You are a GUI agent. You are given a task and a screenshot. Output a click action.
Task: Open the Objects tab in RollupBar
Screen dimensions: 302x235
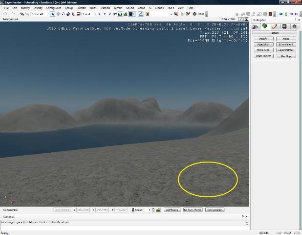pyautogui.click(x=255, y=26)
